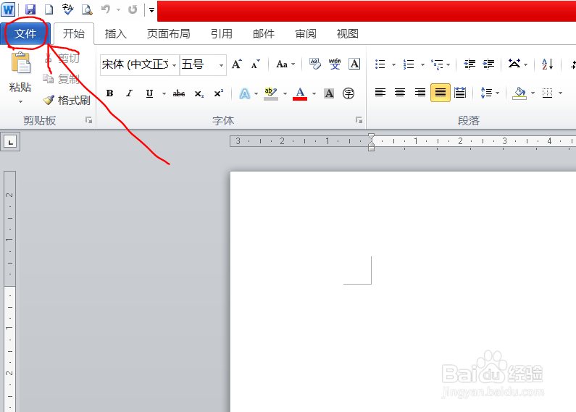Open the underline style dropdown arrow
The width and height of the screenshot is (576, 412).
click(x=164, y=93)
